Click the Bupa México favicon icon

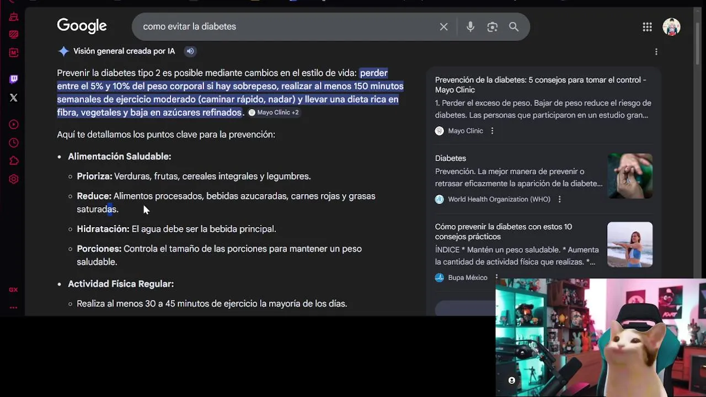tap(440, 277)
